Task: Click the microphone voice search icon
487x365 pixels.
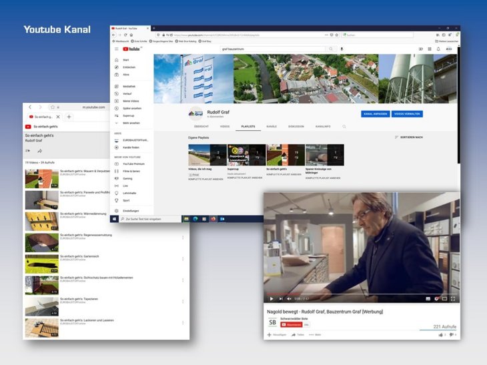Action: pos(342,49)
